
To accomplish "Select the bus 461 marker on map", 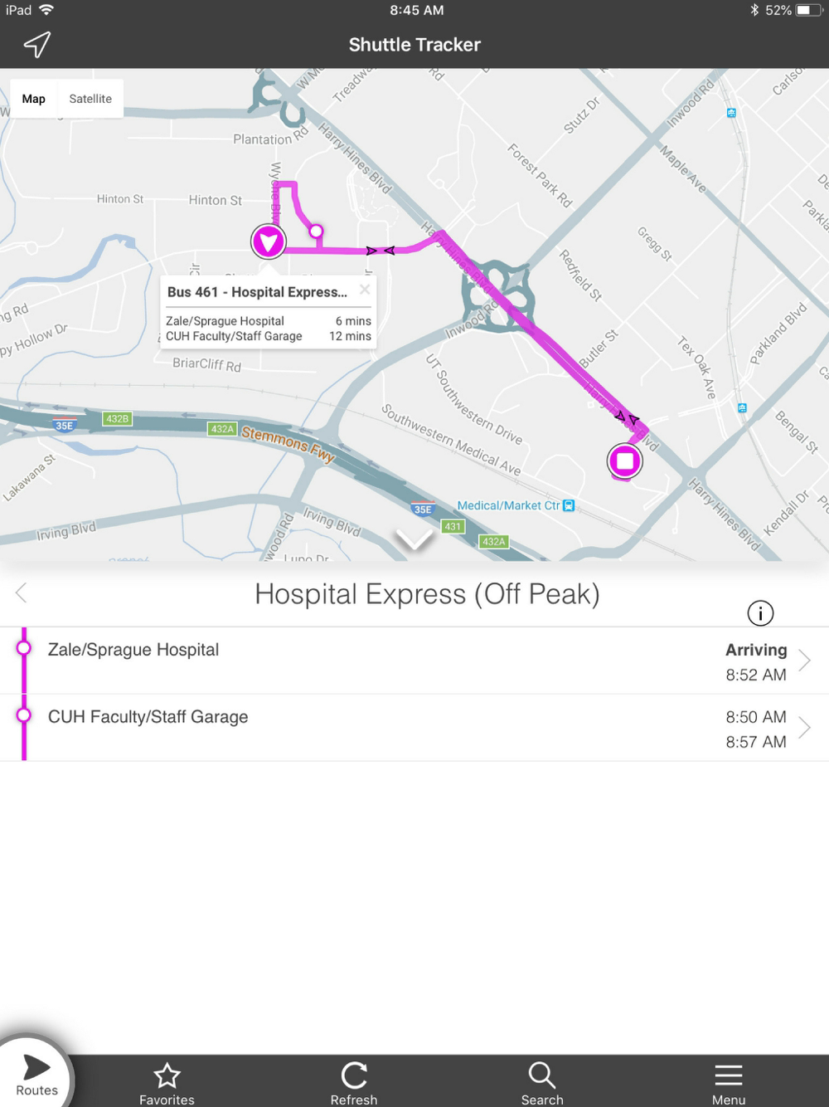I will [x=269, y=241].
